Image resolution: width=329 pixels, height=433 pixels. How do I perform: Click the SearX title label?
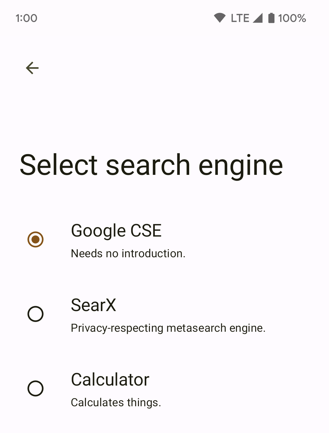tap(94, 305)
